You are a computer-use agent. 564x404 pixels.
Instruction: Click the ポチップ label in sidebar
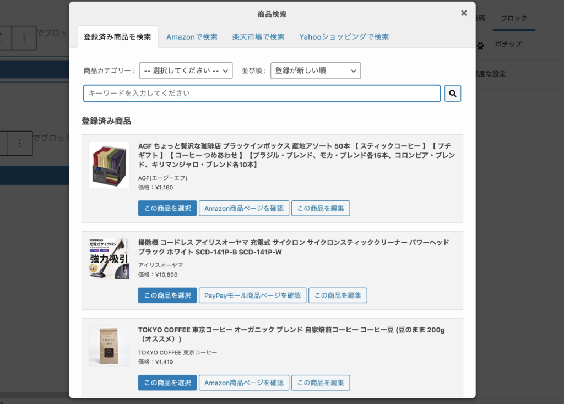point(508,44)
